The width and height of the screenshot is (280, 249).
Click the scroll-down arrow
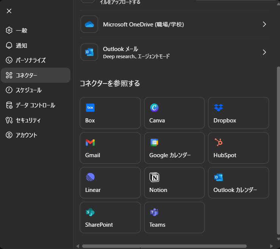pos(278,239)
